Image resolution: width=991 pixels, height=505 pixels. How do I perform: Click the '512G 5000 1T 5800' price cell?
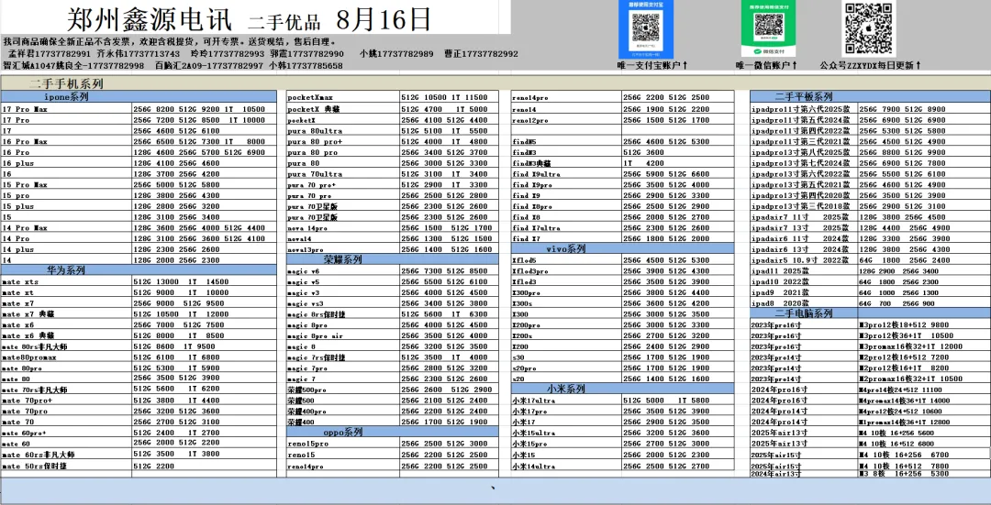pyautogui.click(x=678, y=401)
